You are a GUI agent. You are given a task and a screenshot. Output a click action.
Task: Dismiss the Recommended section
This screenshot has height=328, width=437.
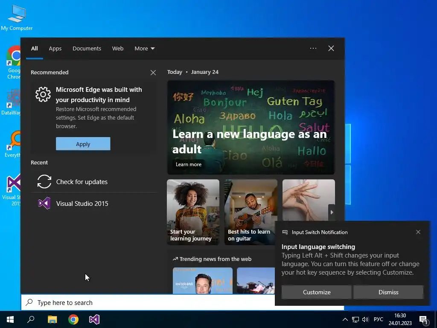(153, 73)
